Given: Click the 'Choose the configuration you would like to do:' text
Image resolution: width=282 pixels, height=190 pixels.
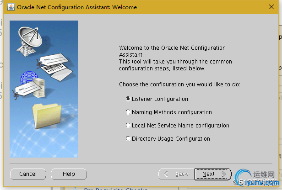Looking at the screenshot, I should point(179,84).
